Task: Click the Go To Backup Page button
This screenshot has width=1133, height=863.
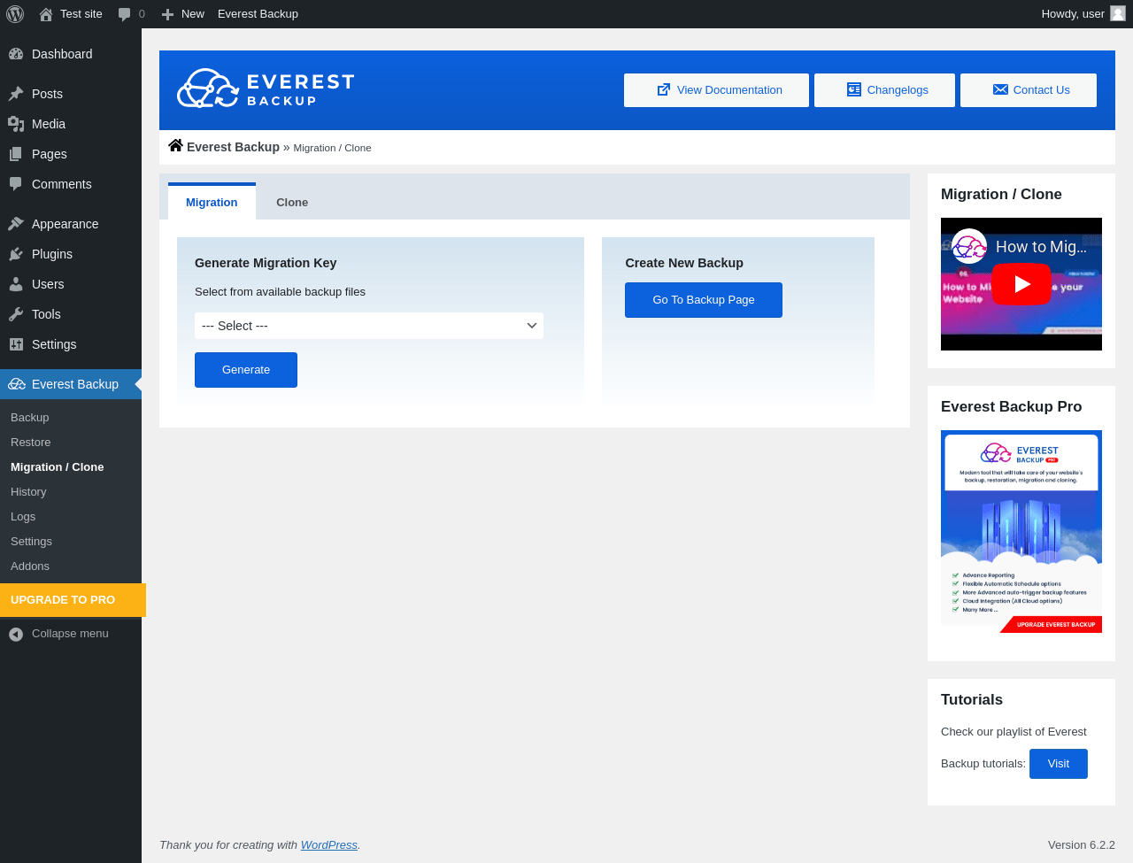Action: pyautogui.click(x=704, y=300)
